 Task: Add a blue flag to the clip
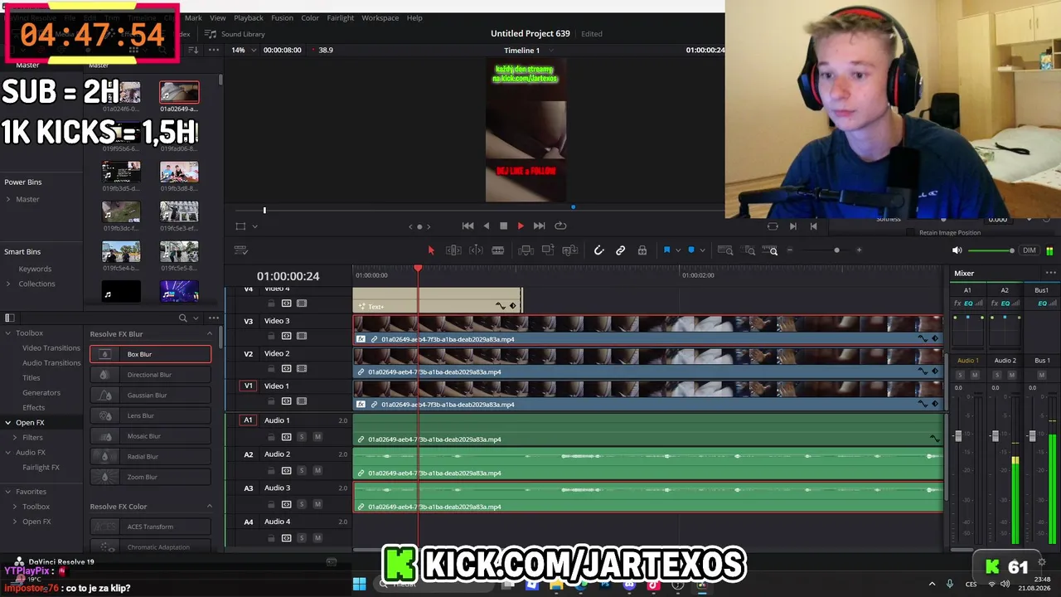pos(666,250)
